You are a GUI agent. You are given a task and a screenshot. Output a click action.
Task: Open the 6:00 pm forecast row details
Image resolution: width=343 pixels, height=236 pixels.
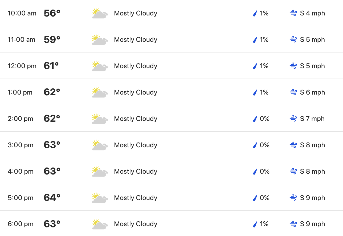coord(171,223)
